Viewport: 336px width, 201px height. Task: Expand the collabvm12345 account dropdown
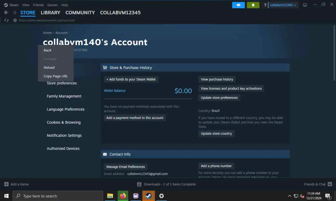283,5
